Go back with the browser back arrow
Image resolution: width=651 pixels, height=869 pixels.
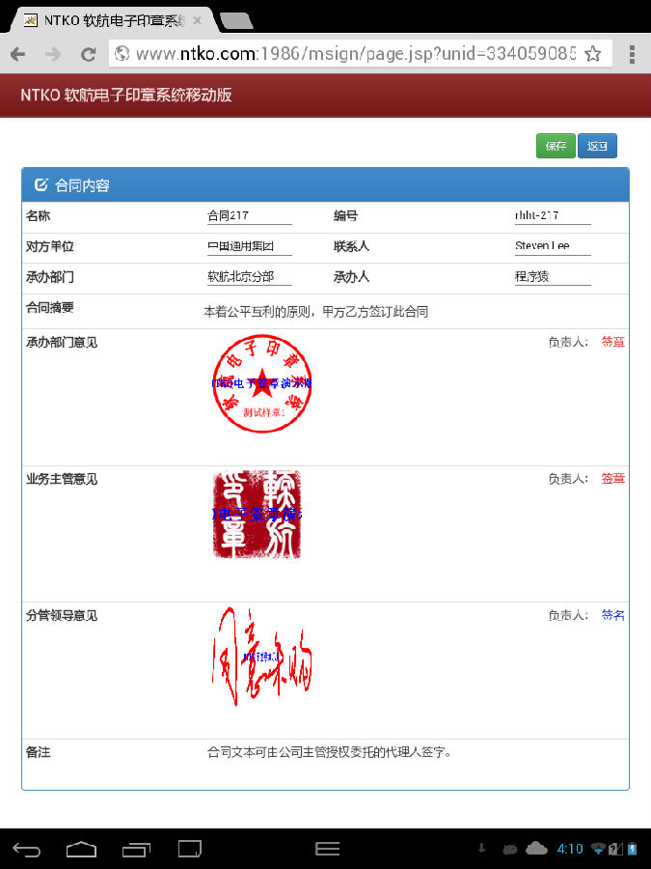[17, 54]
